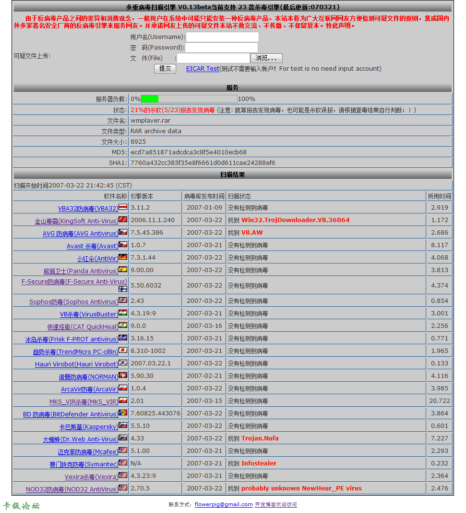Click the US flag beside NOD32 AntiVirus
The width and height of the screenshot is (466, 513).
click(x=123, y=488)
